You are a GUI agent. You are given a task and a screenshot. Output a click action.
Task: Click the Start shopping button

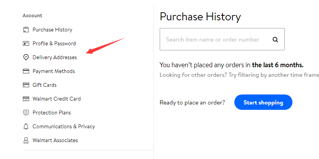pyautogui.click(x=263, y=102)
